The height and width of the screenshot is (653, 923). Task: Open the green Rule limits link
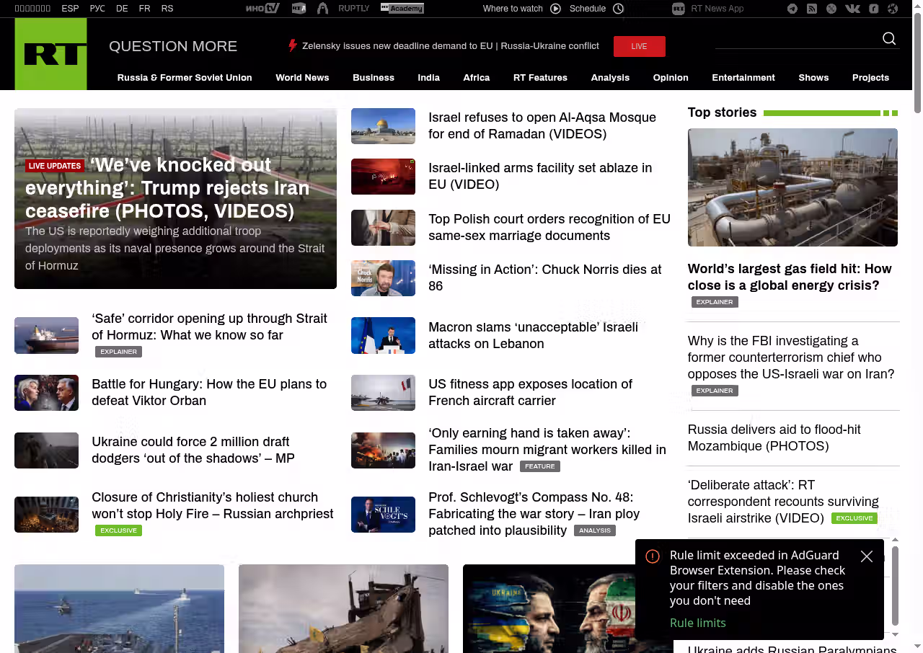[x=697, y=623]
